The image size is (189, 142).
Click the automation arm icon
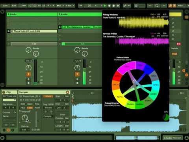point(125,6)
